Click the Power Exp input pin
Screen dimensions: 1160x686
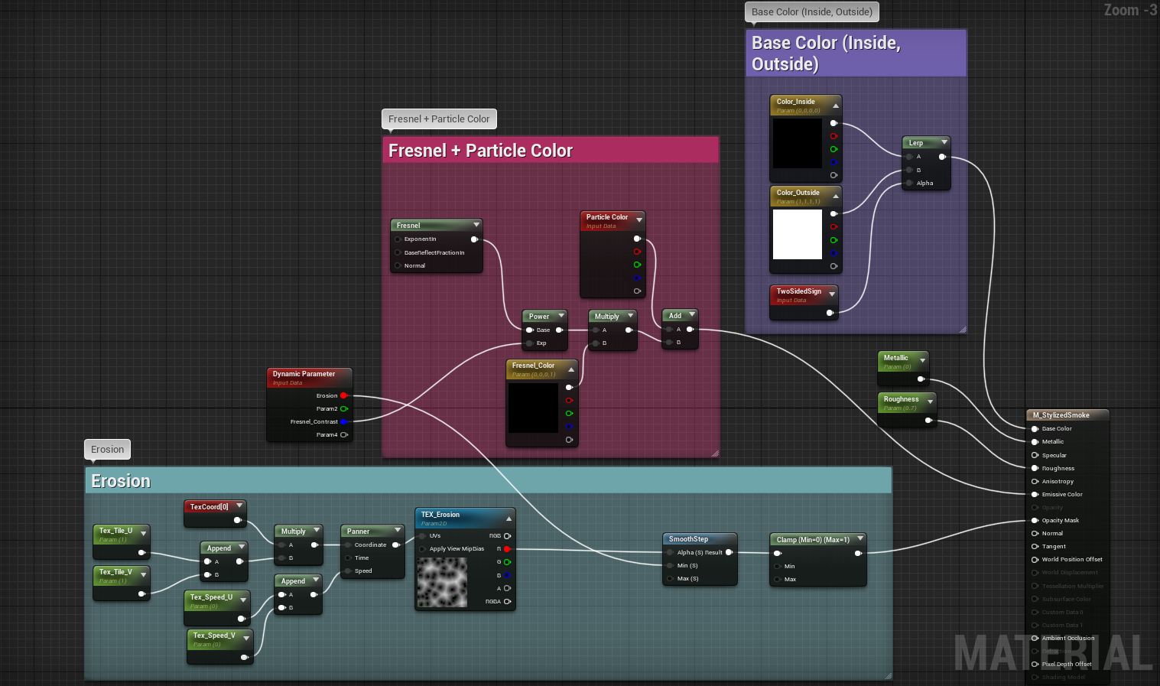tap(529, 343)
